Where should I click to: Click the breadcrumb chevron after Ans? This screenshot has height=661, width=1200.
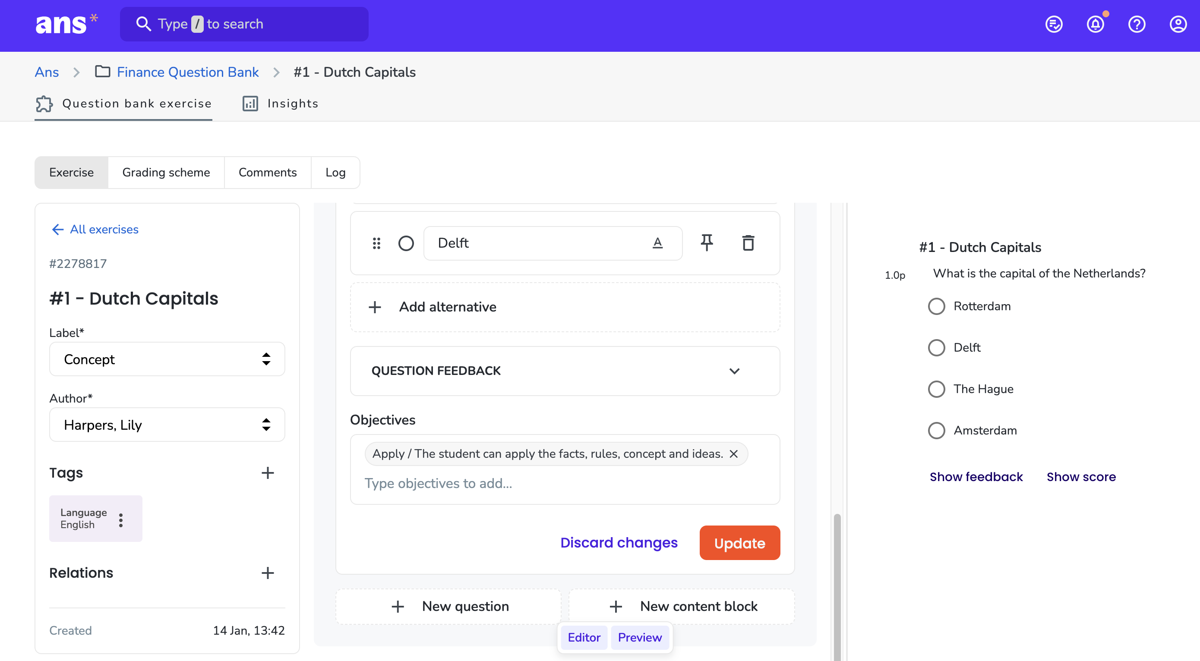click(x=76, y=72)
